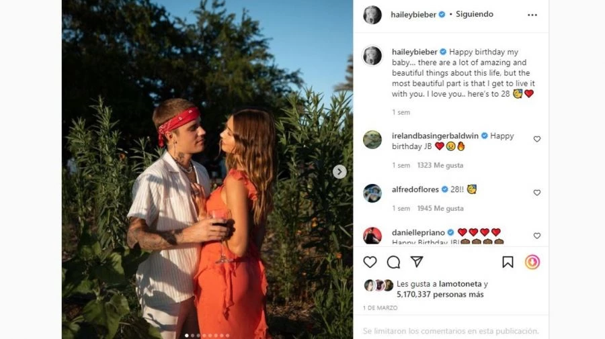The height and width of the screenshot is (339, 605).
Task: Open the three-dots more options menu
Action: pyautogui.click(x=532, y=15)
